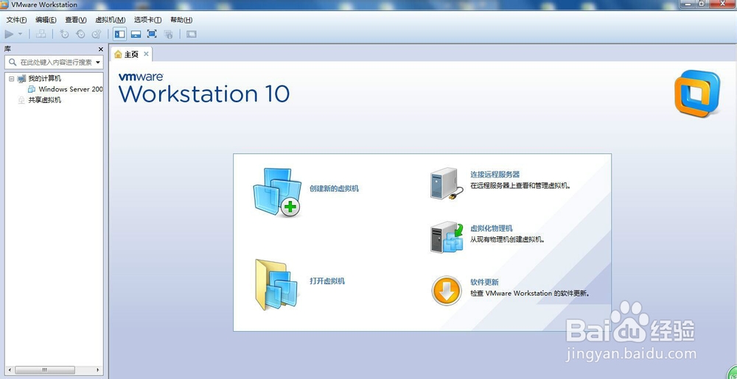This screenshot has height=379, width=737.
Task: Click the text 检查 VMware Workstation 的软件更新。
Action: click(x=530, y=294)
